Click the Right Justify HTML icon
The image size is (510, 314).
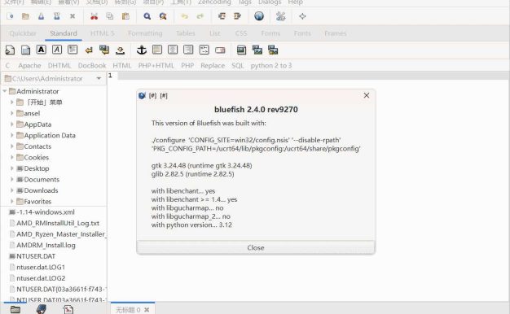(188, 50)
